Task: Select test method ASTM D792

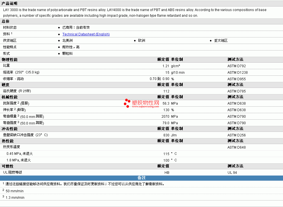Action: (x=237, y=66)
